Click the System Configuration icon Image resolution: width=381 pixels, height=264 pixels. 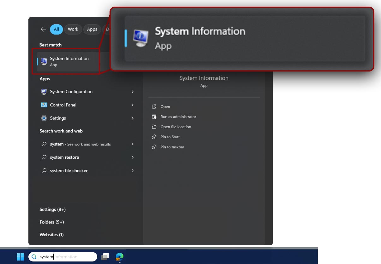44,92
